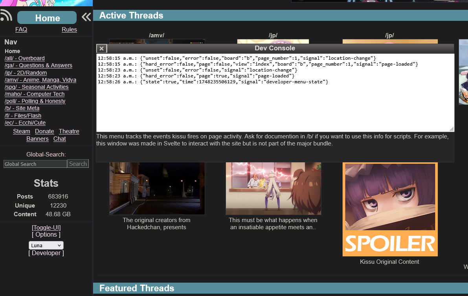Viewport: 468px width, 296px height.
Task: Open the FAQ link
Action: (21, 29)
